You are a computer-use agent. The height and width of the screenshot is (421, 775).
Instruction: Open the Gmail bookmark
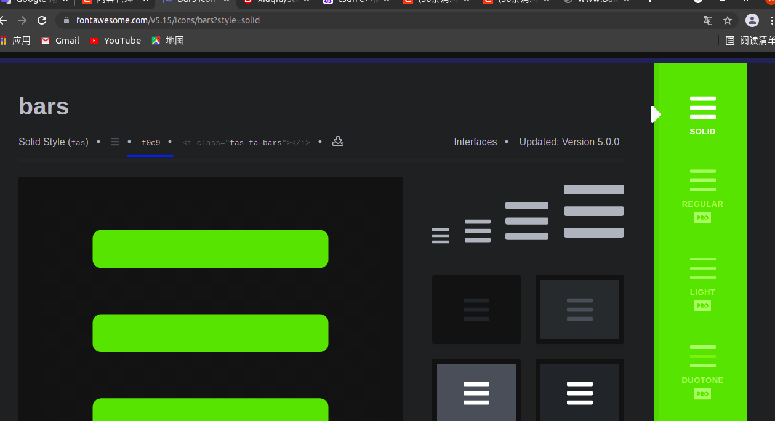coord(60,41)
